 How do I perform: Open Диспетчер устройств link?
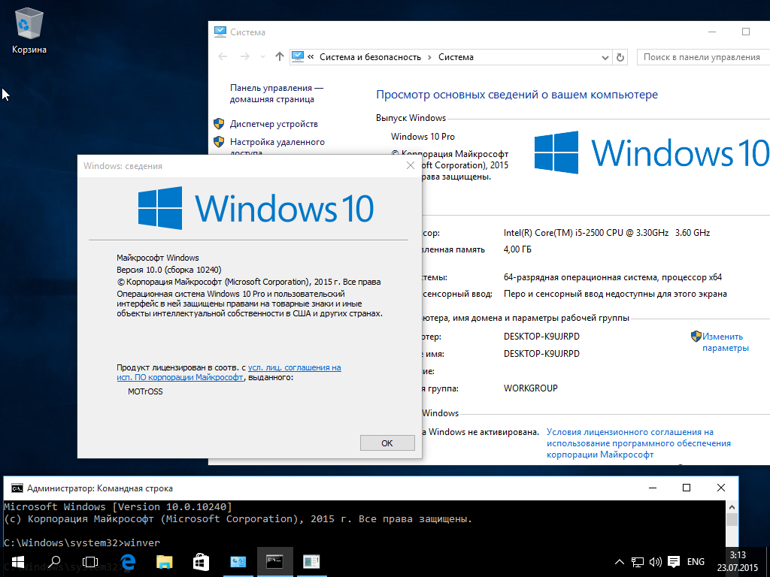(274, 124)
